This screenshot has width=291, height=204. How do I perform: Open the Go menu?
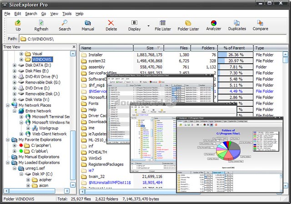tap(44, 14)
